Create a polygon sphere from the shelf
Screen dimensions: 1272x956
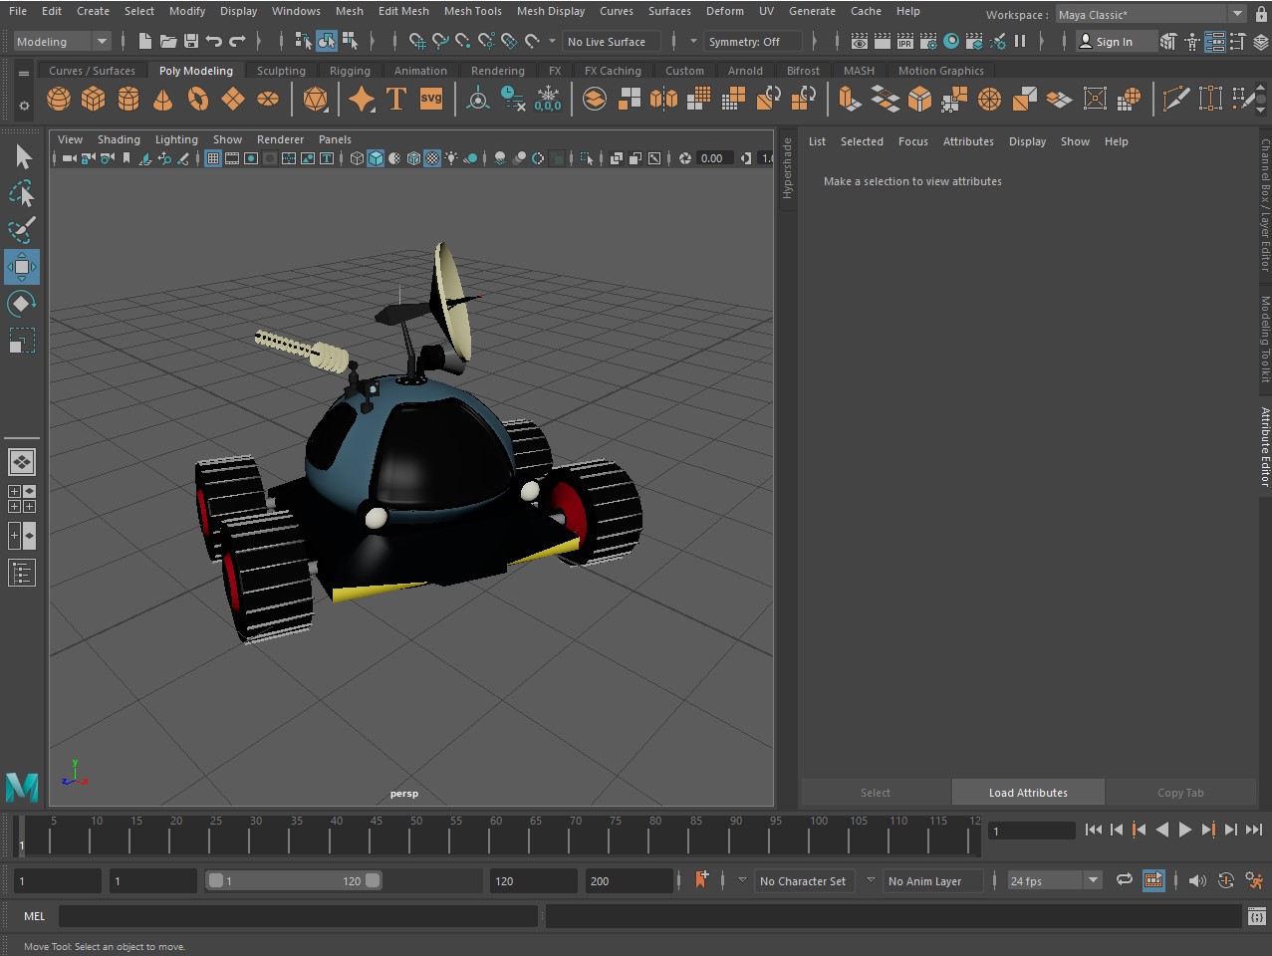tap(59, 100)
